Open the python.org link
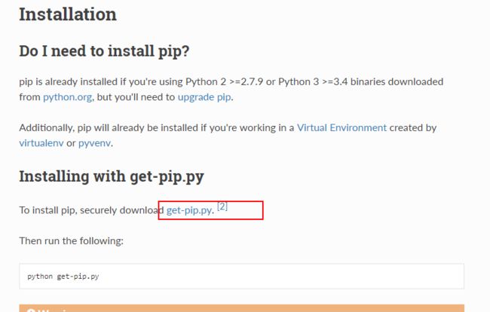This screenshot has height=312, width=490. (68, 97)
